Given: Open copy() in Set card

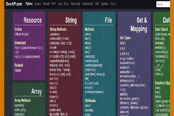Looking at the screenshot, I should (x=123, y=90).
